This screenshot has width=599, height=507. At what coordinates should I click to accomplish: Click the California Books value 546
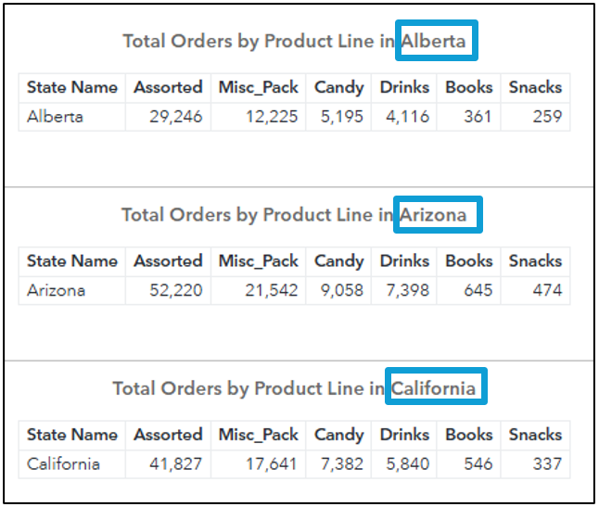pyautogui.click(x=478, y=464)
